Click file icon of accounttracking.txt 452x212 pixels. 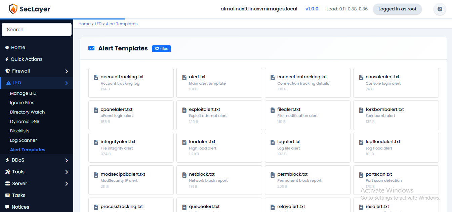click(x=96, y=78)
